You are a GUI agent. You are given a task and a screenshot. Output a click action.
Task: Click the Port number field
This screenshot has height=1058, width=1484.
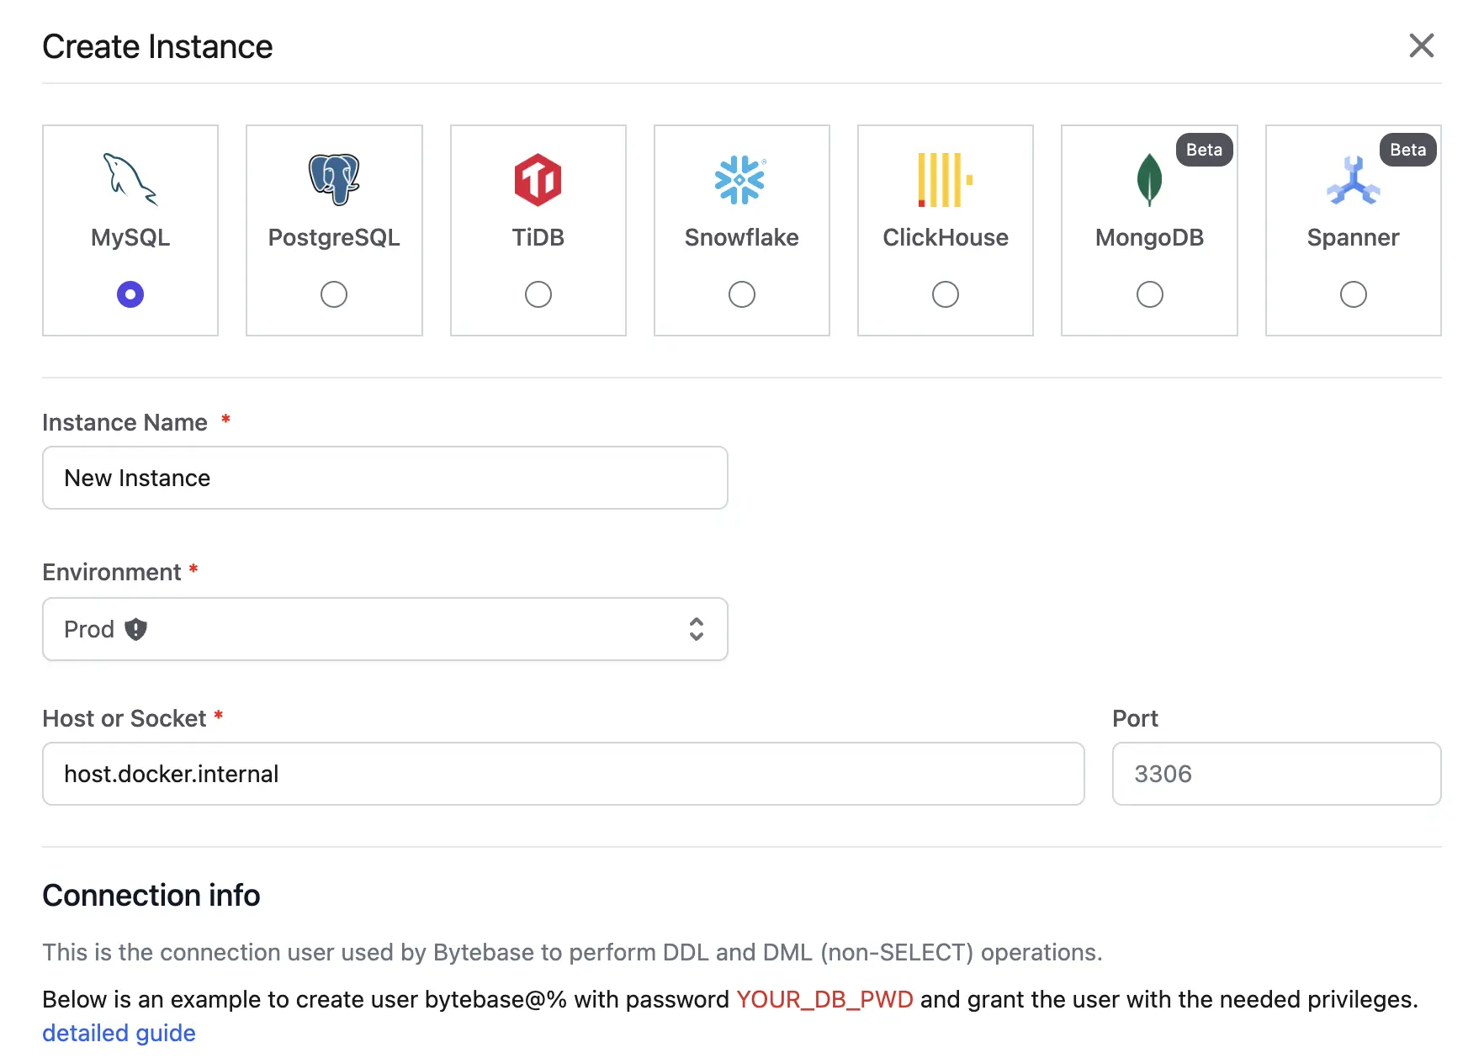point(1276,774)
